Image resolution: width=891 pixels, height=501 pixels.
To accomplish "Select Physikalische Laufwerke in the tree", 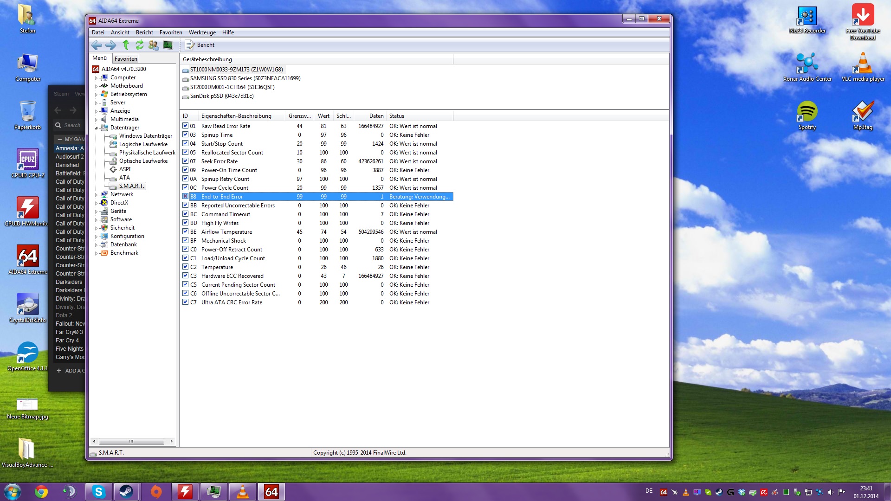I will [147, 153].
